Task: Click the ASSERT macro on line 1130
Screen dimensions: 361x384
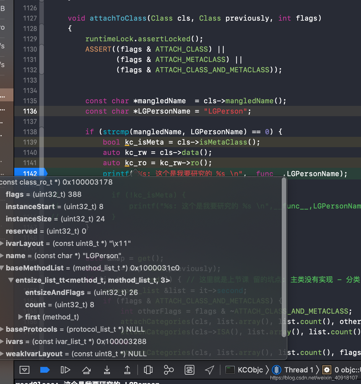Action: tap(98, 49)
